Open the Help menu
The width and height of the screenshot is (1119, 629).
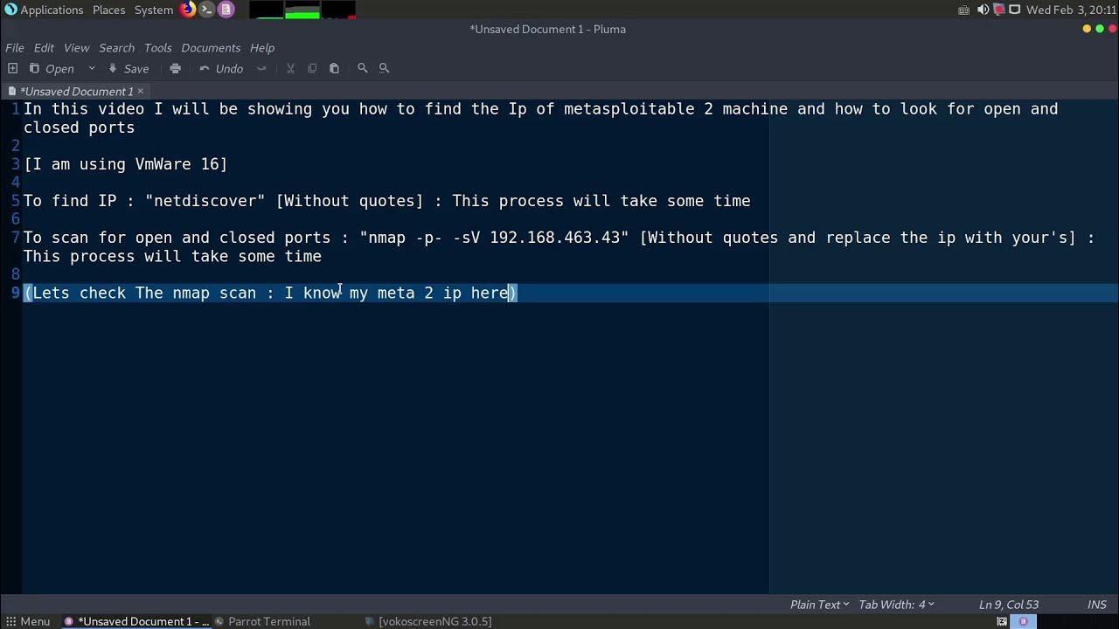click(262, 47)
